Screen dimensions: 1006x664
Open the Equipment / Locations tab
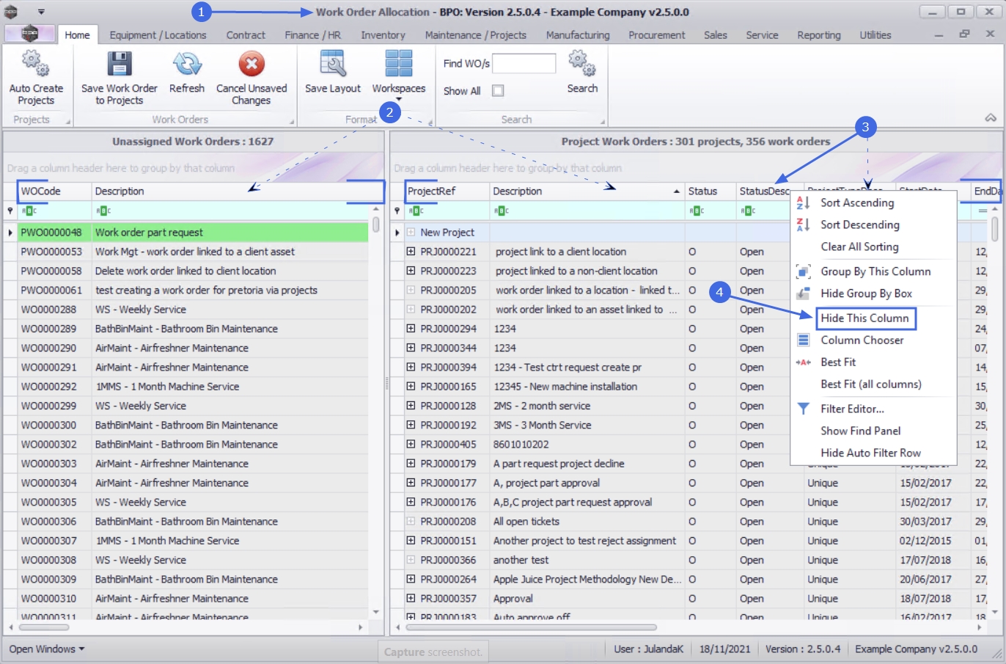(x=158, y=35)
